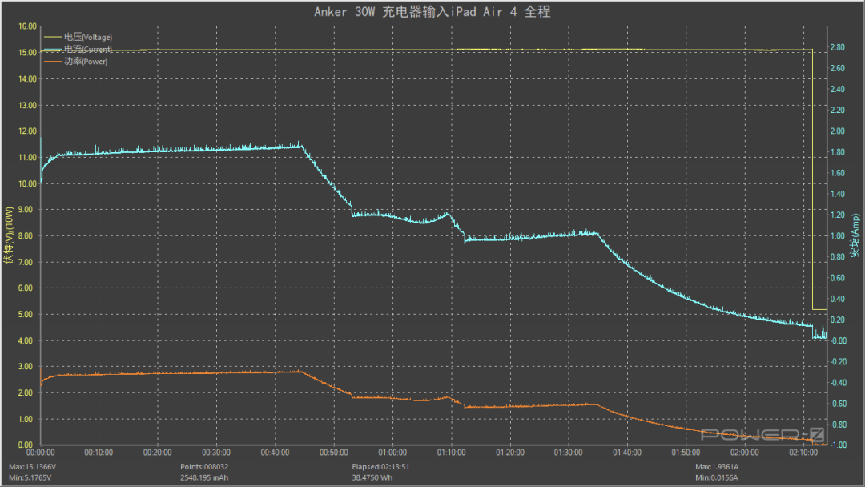This screenshot has width=865, height=487.
Task: Click the Max:15.1366V statistic
Action: 33,467
